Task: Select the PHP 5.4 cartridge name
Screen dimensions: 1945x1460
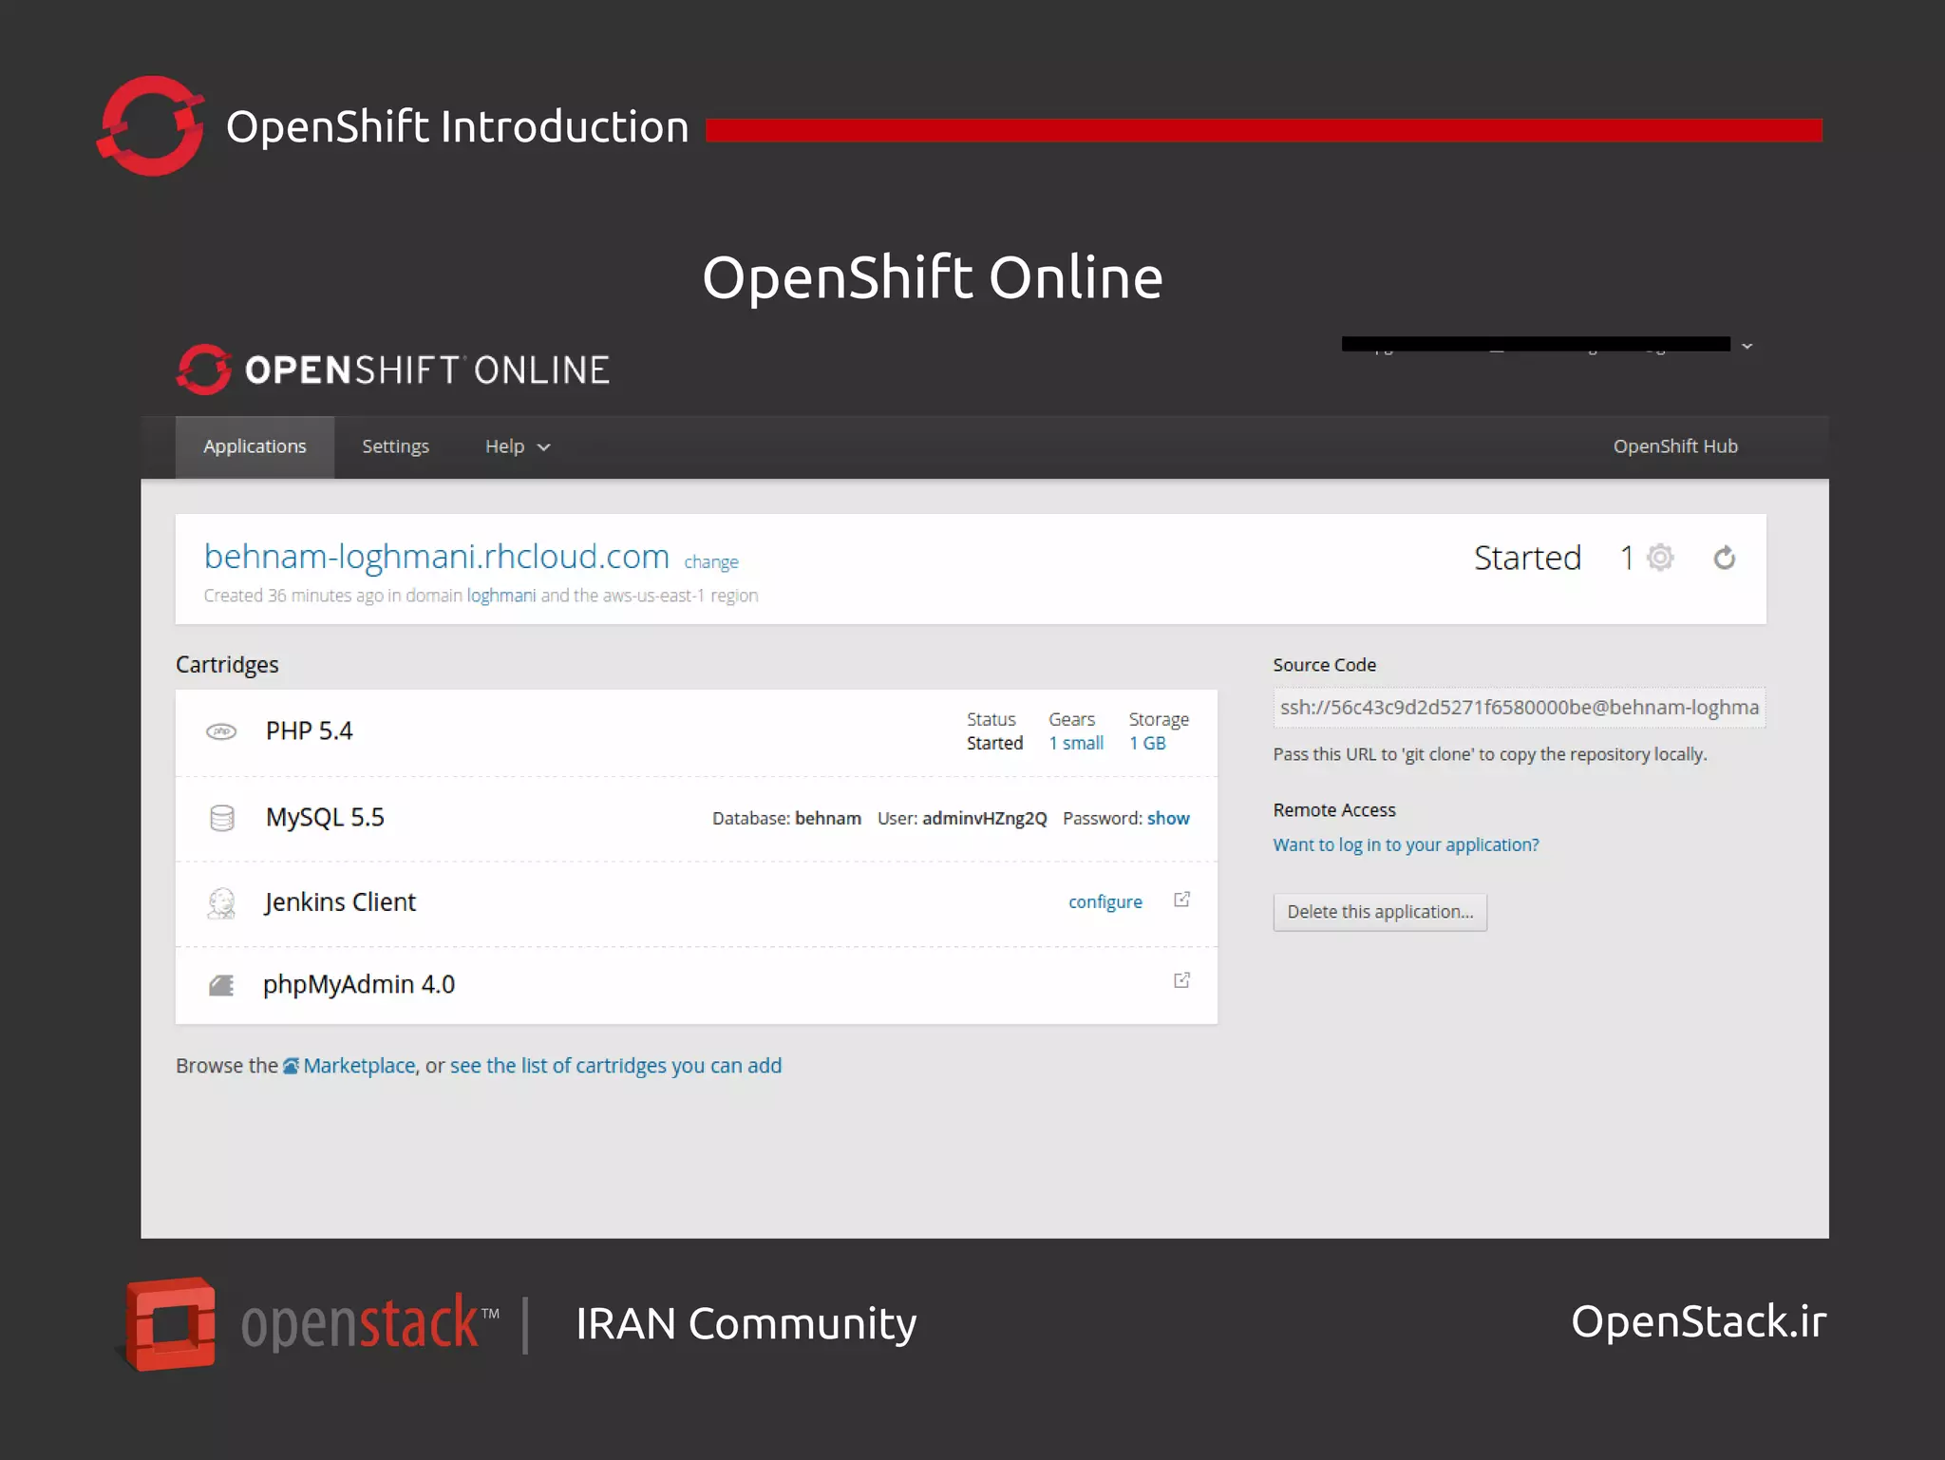Action: pyautogui.click(x=309, y=730)
